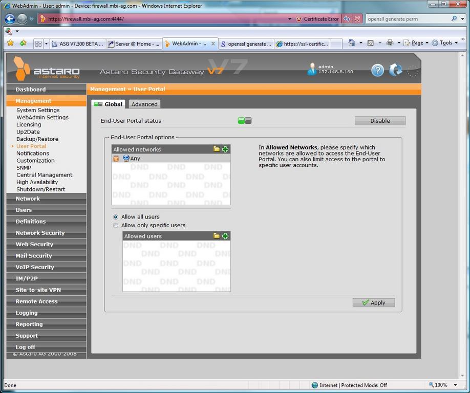Click the browser Forward arrow
This screenshot has width=470, height=393.
point(22,19)
